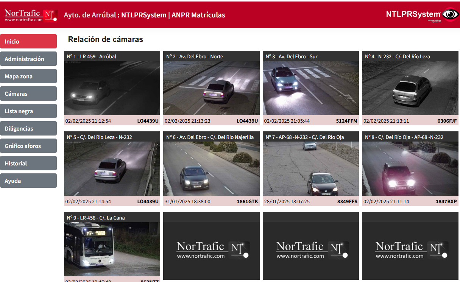Select Inicio in the sidebar
Image resolution: width=460 pixels, height=282 pixels.
[28, 41]
